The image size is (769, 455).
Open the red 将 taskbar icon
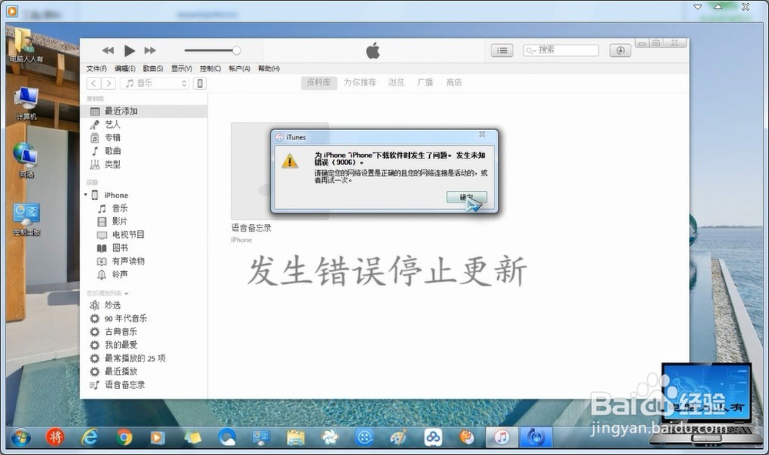pos(55,437)
